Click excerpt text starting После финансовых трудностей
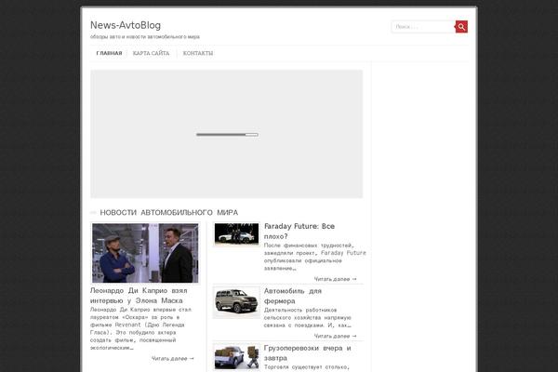Screen dimensions: 558x372 [314, 257]
